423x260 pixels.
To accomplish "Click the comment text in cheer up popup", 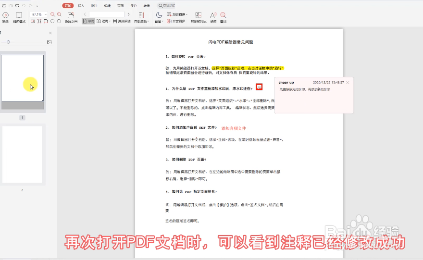I will [x=305, y=89].
